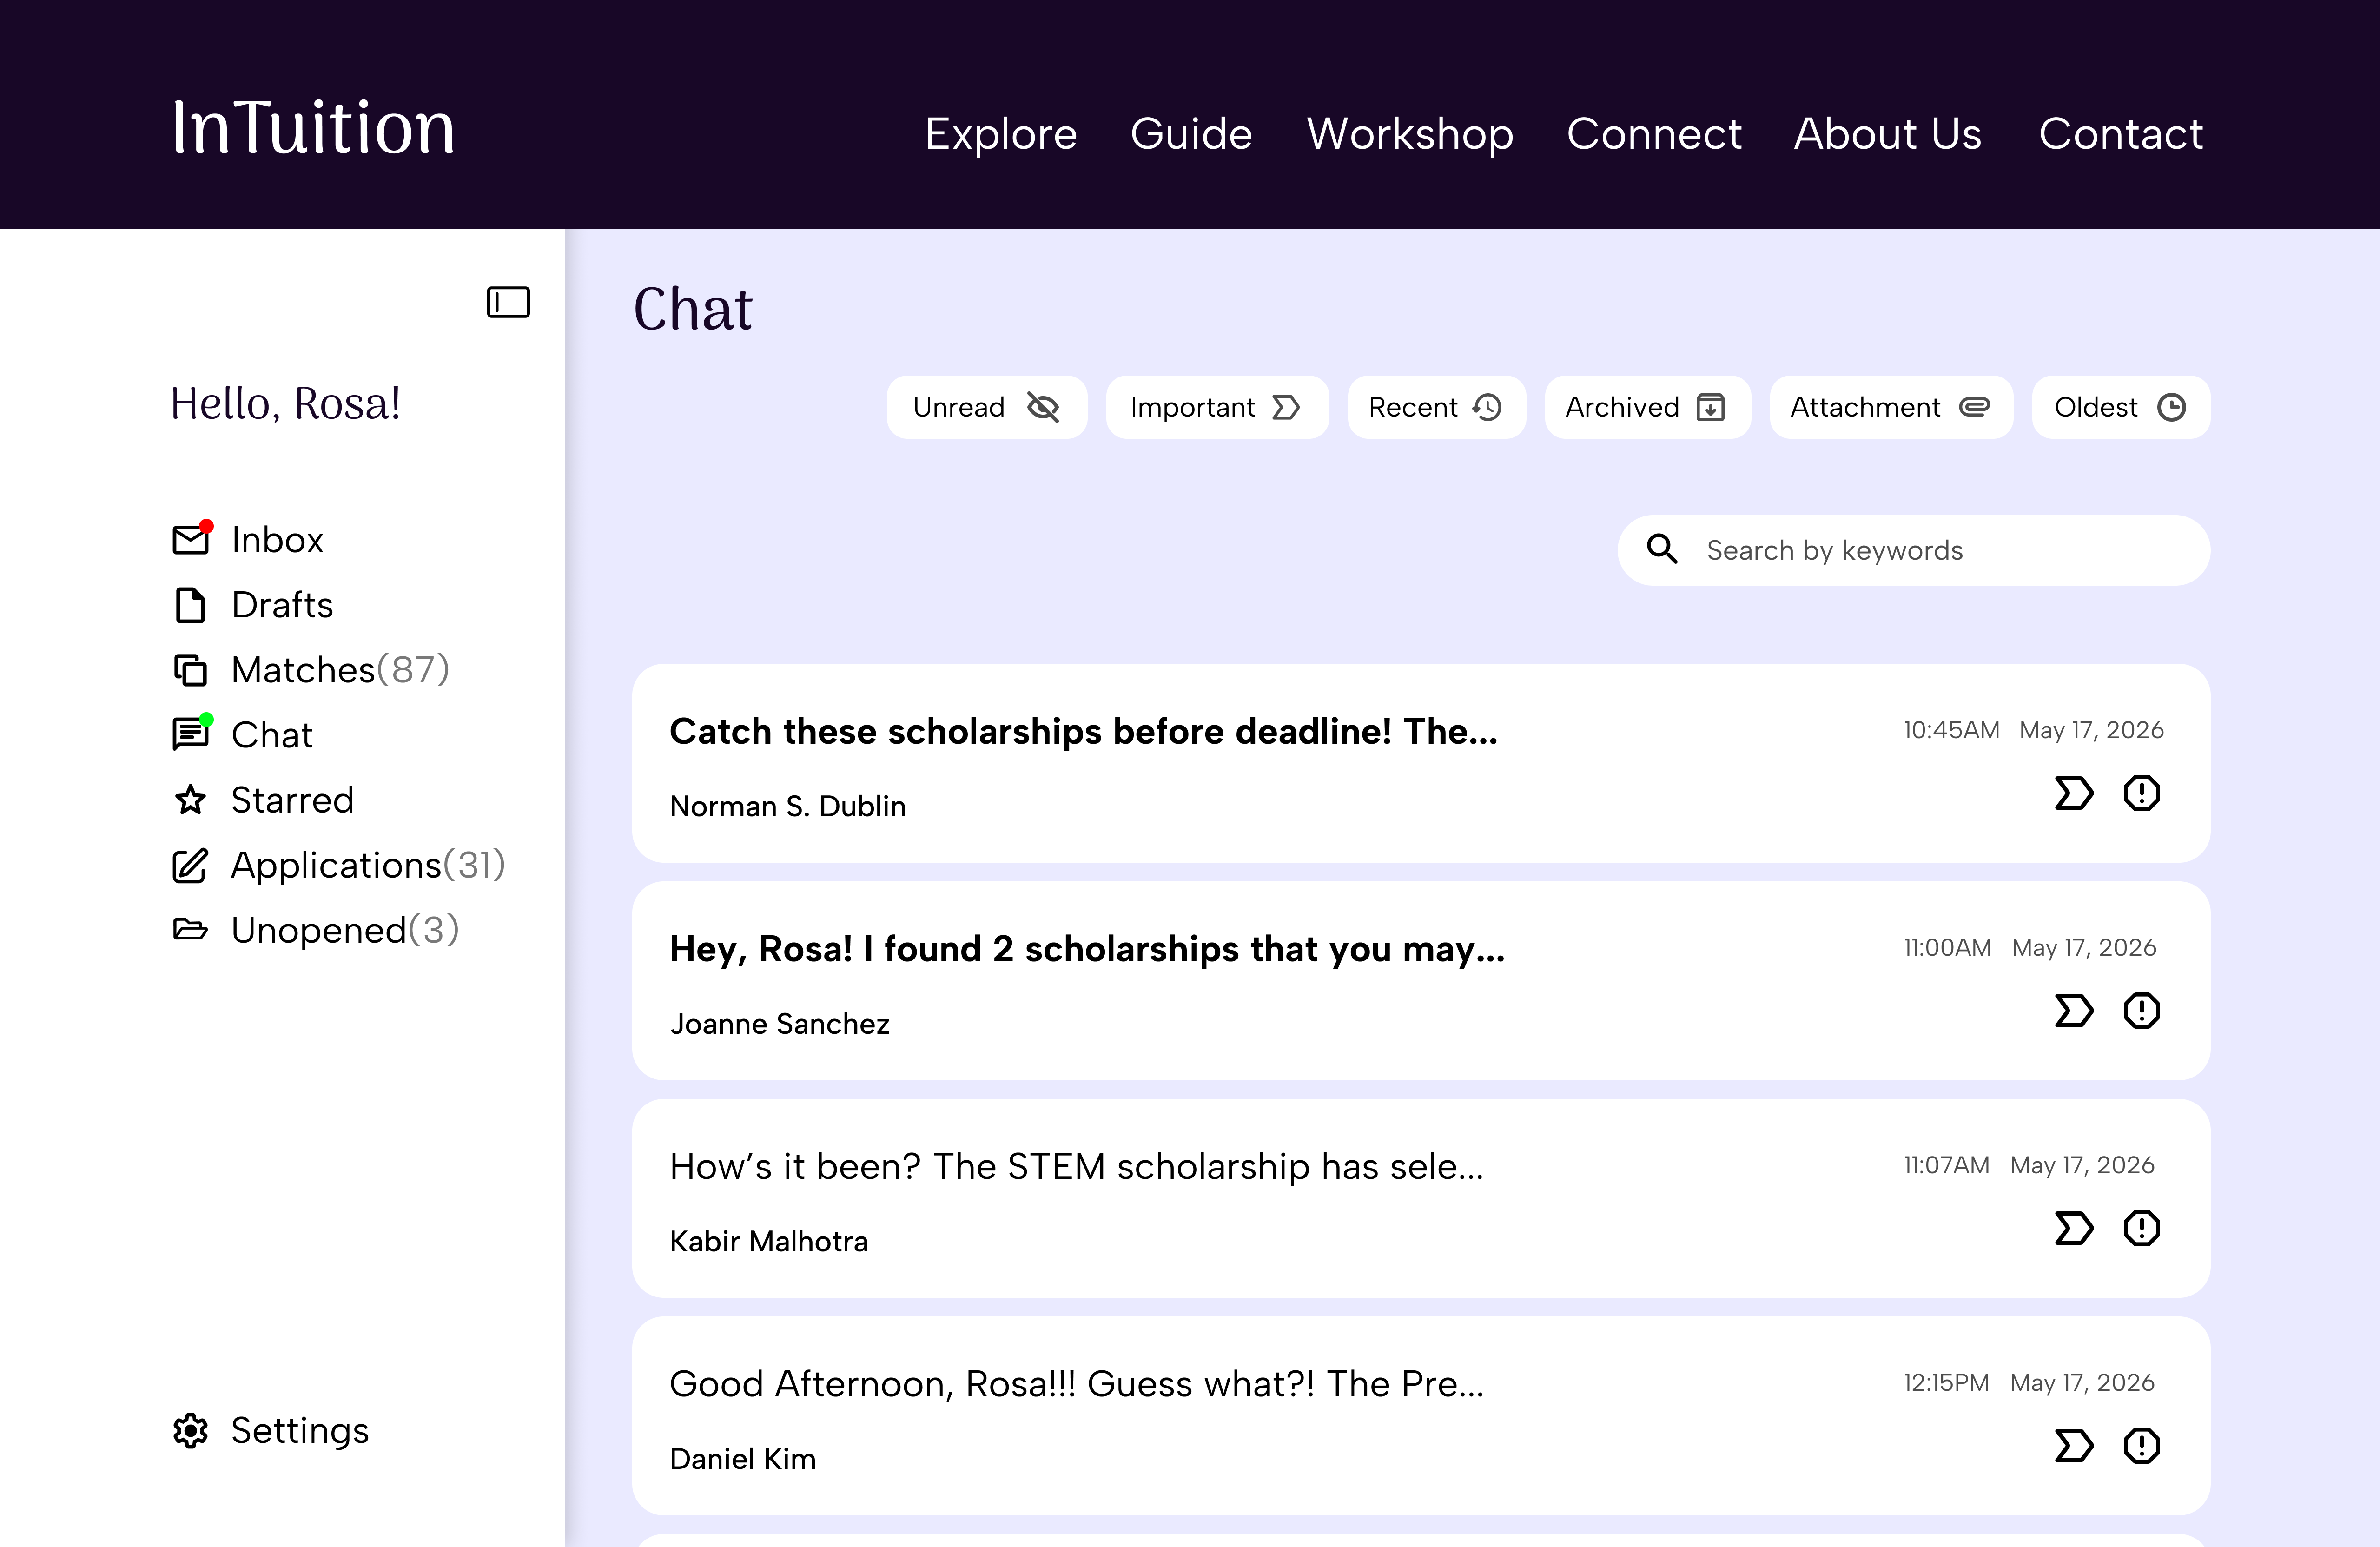Click the Matches copy icon

tap(190, 670)
